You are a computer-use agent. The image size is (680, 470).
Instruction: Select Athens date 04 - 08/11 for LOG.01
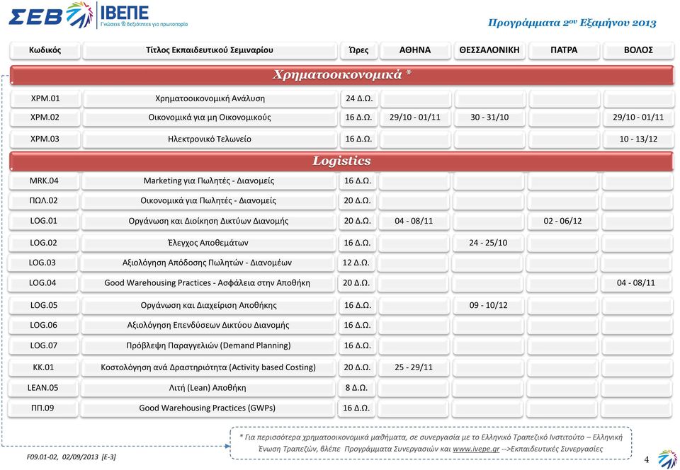pyautogui.click(x=414, y=221)
